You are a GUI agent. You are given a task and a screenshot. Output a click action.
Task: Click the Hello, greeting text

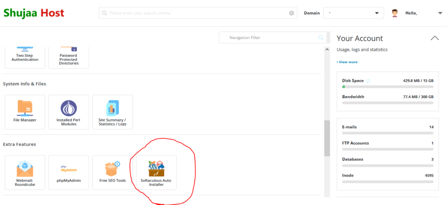[411, 13]
